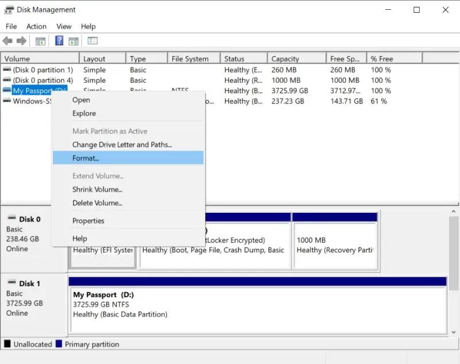460x364 pixels.
Task: Click the blue Primary partition legend swatch
Action: [59, 344]
